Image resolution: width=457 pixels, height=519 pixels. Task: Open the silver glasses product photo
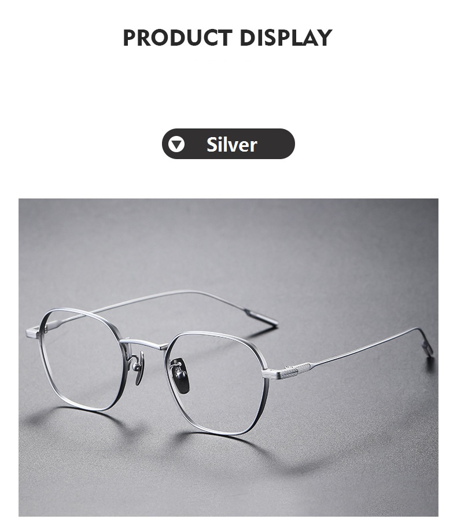pyautogui.click(x=228, y=358)
